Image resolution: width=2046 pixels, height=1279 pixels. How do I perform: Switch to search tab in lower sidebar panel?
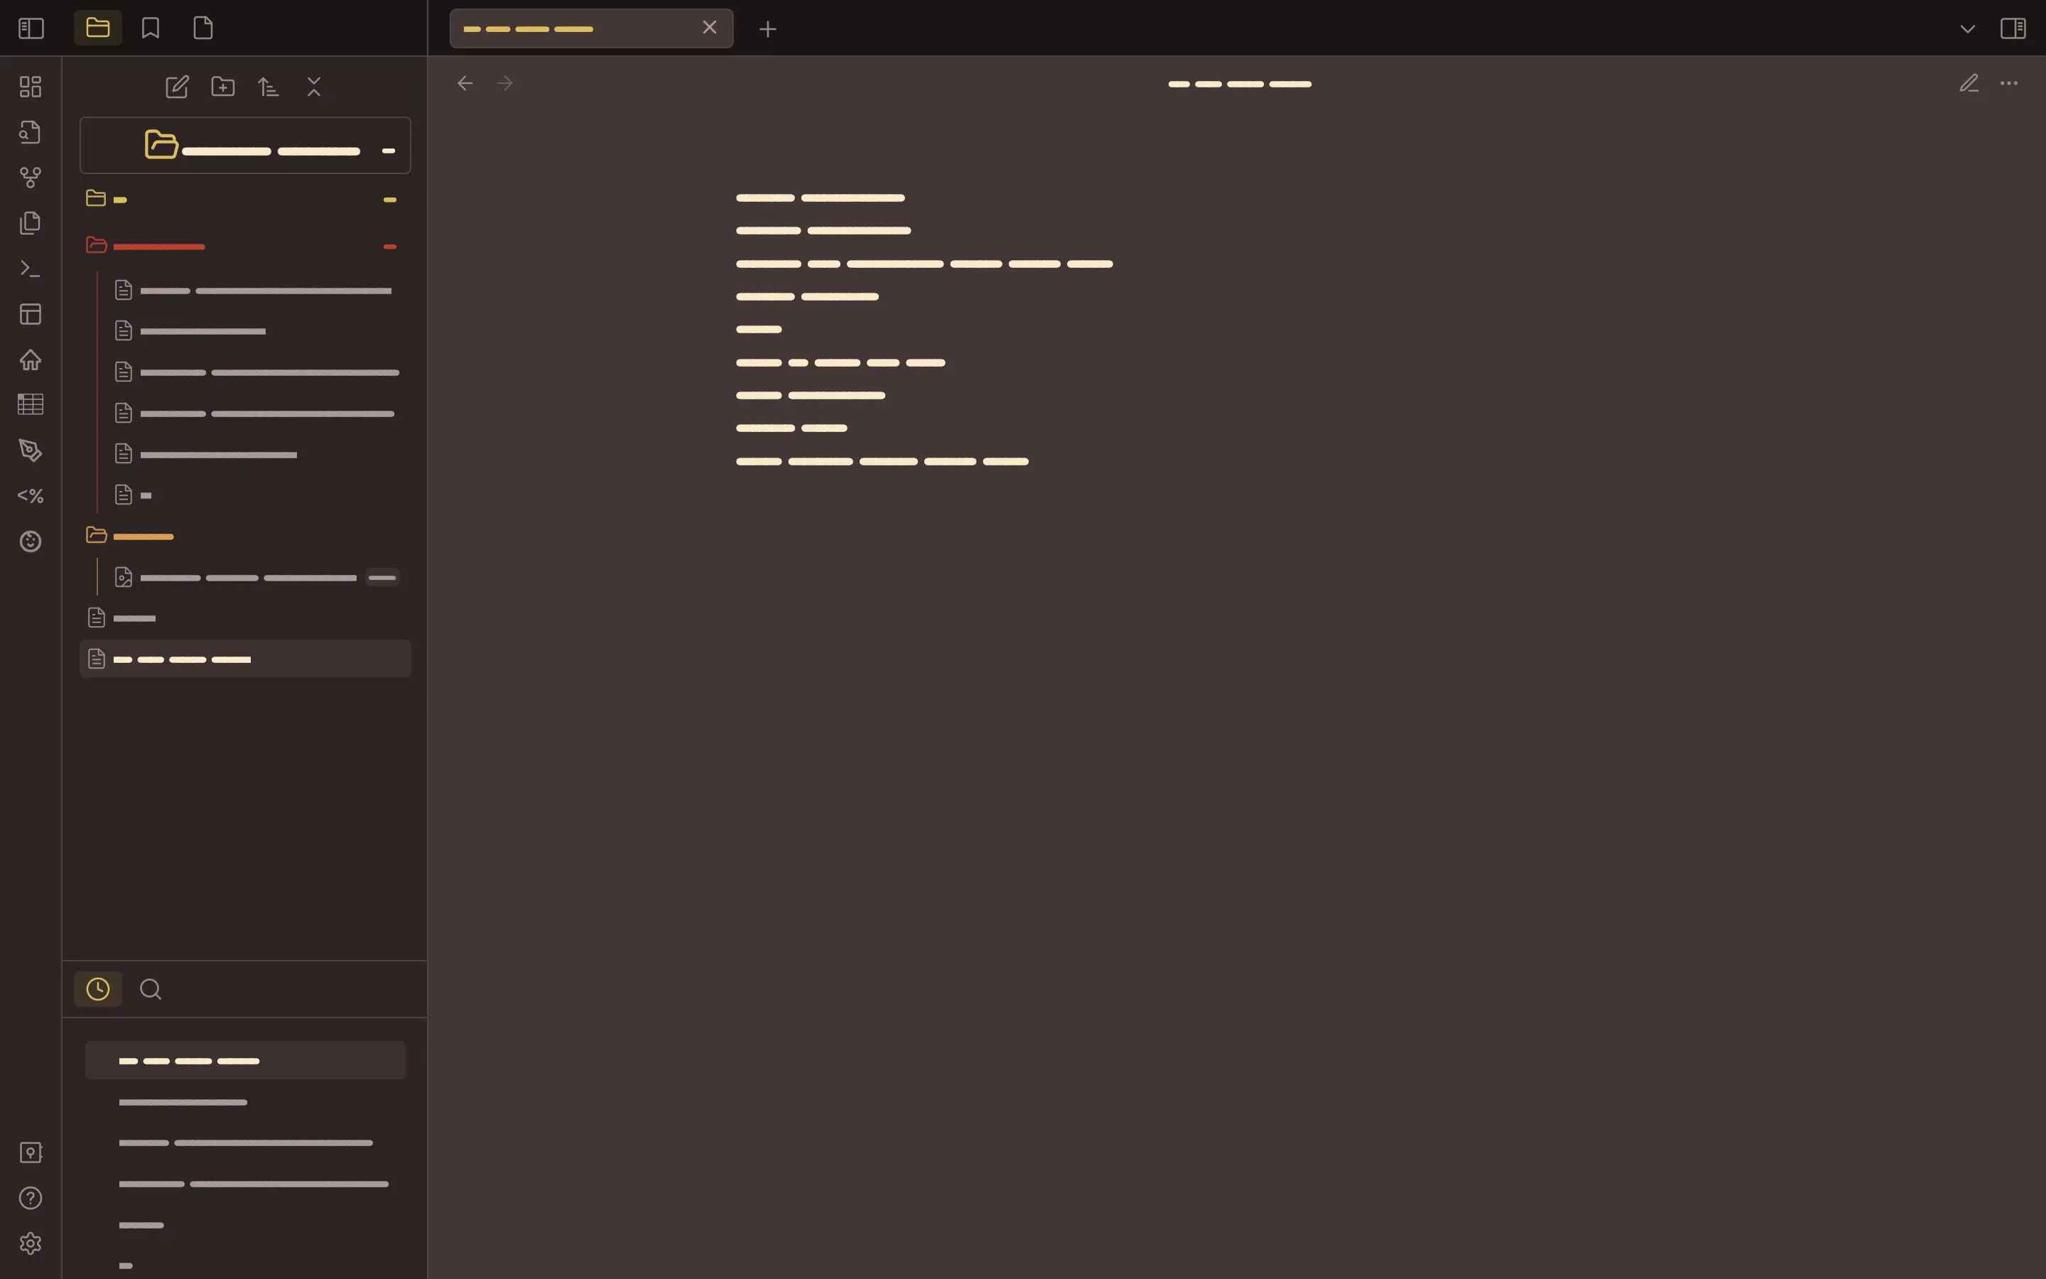151,989
